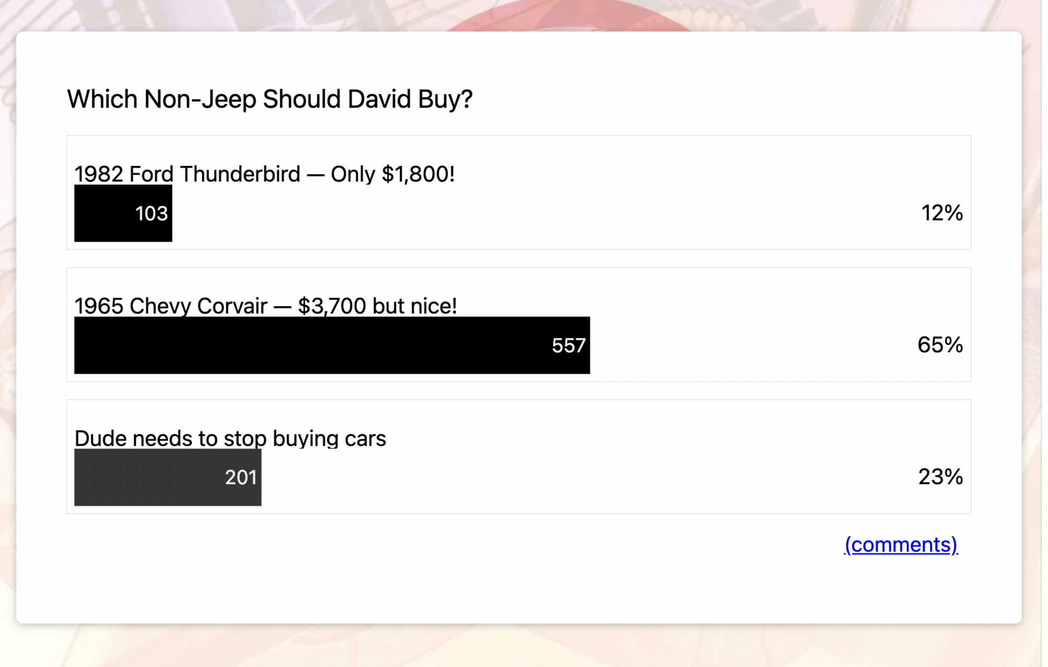Click the dark gray stop-buying-cars bar

click(x=147, y=477)
